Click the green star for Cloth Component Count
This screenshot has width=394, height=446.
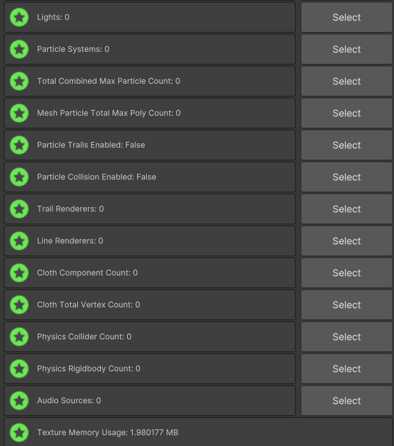tap(20, 273)
